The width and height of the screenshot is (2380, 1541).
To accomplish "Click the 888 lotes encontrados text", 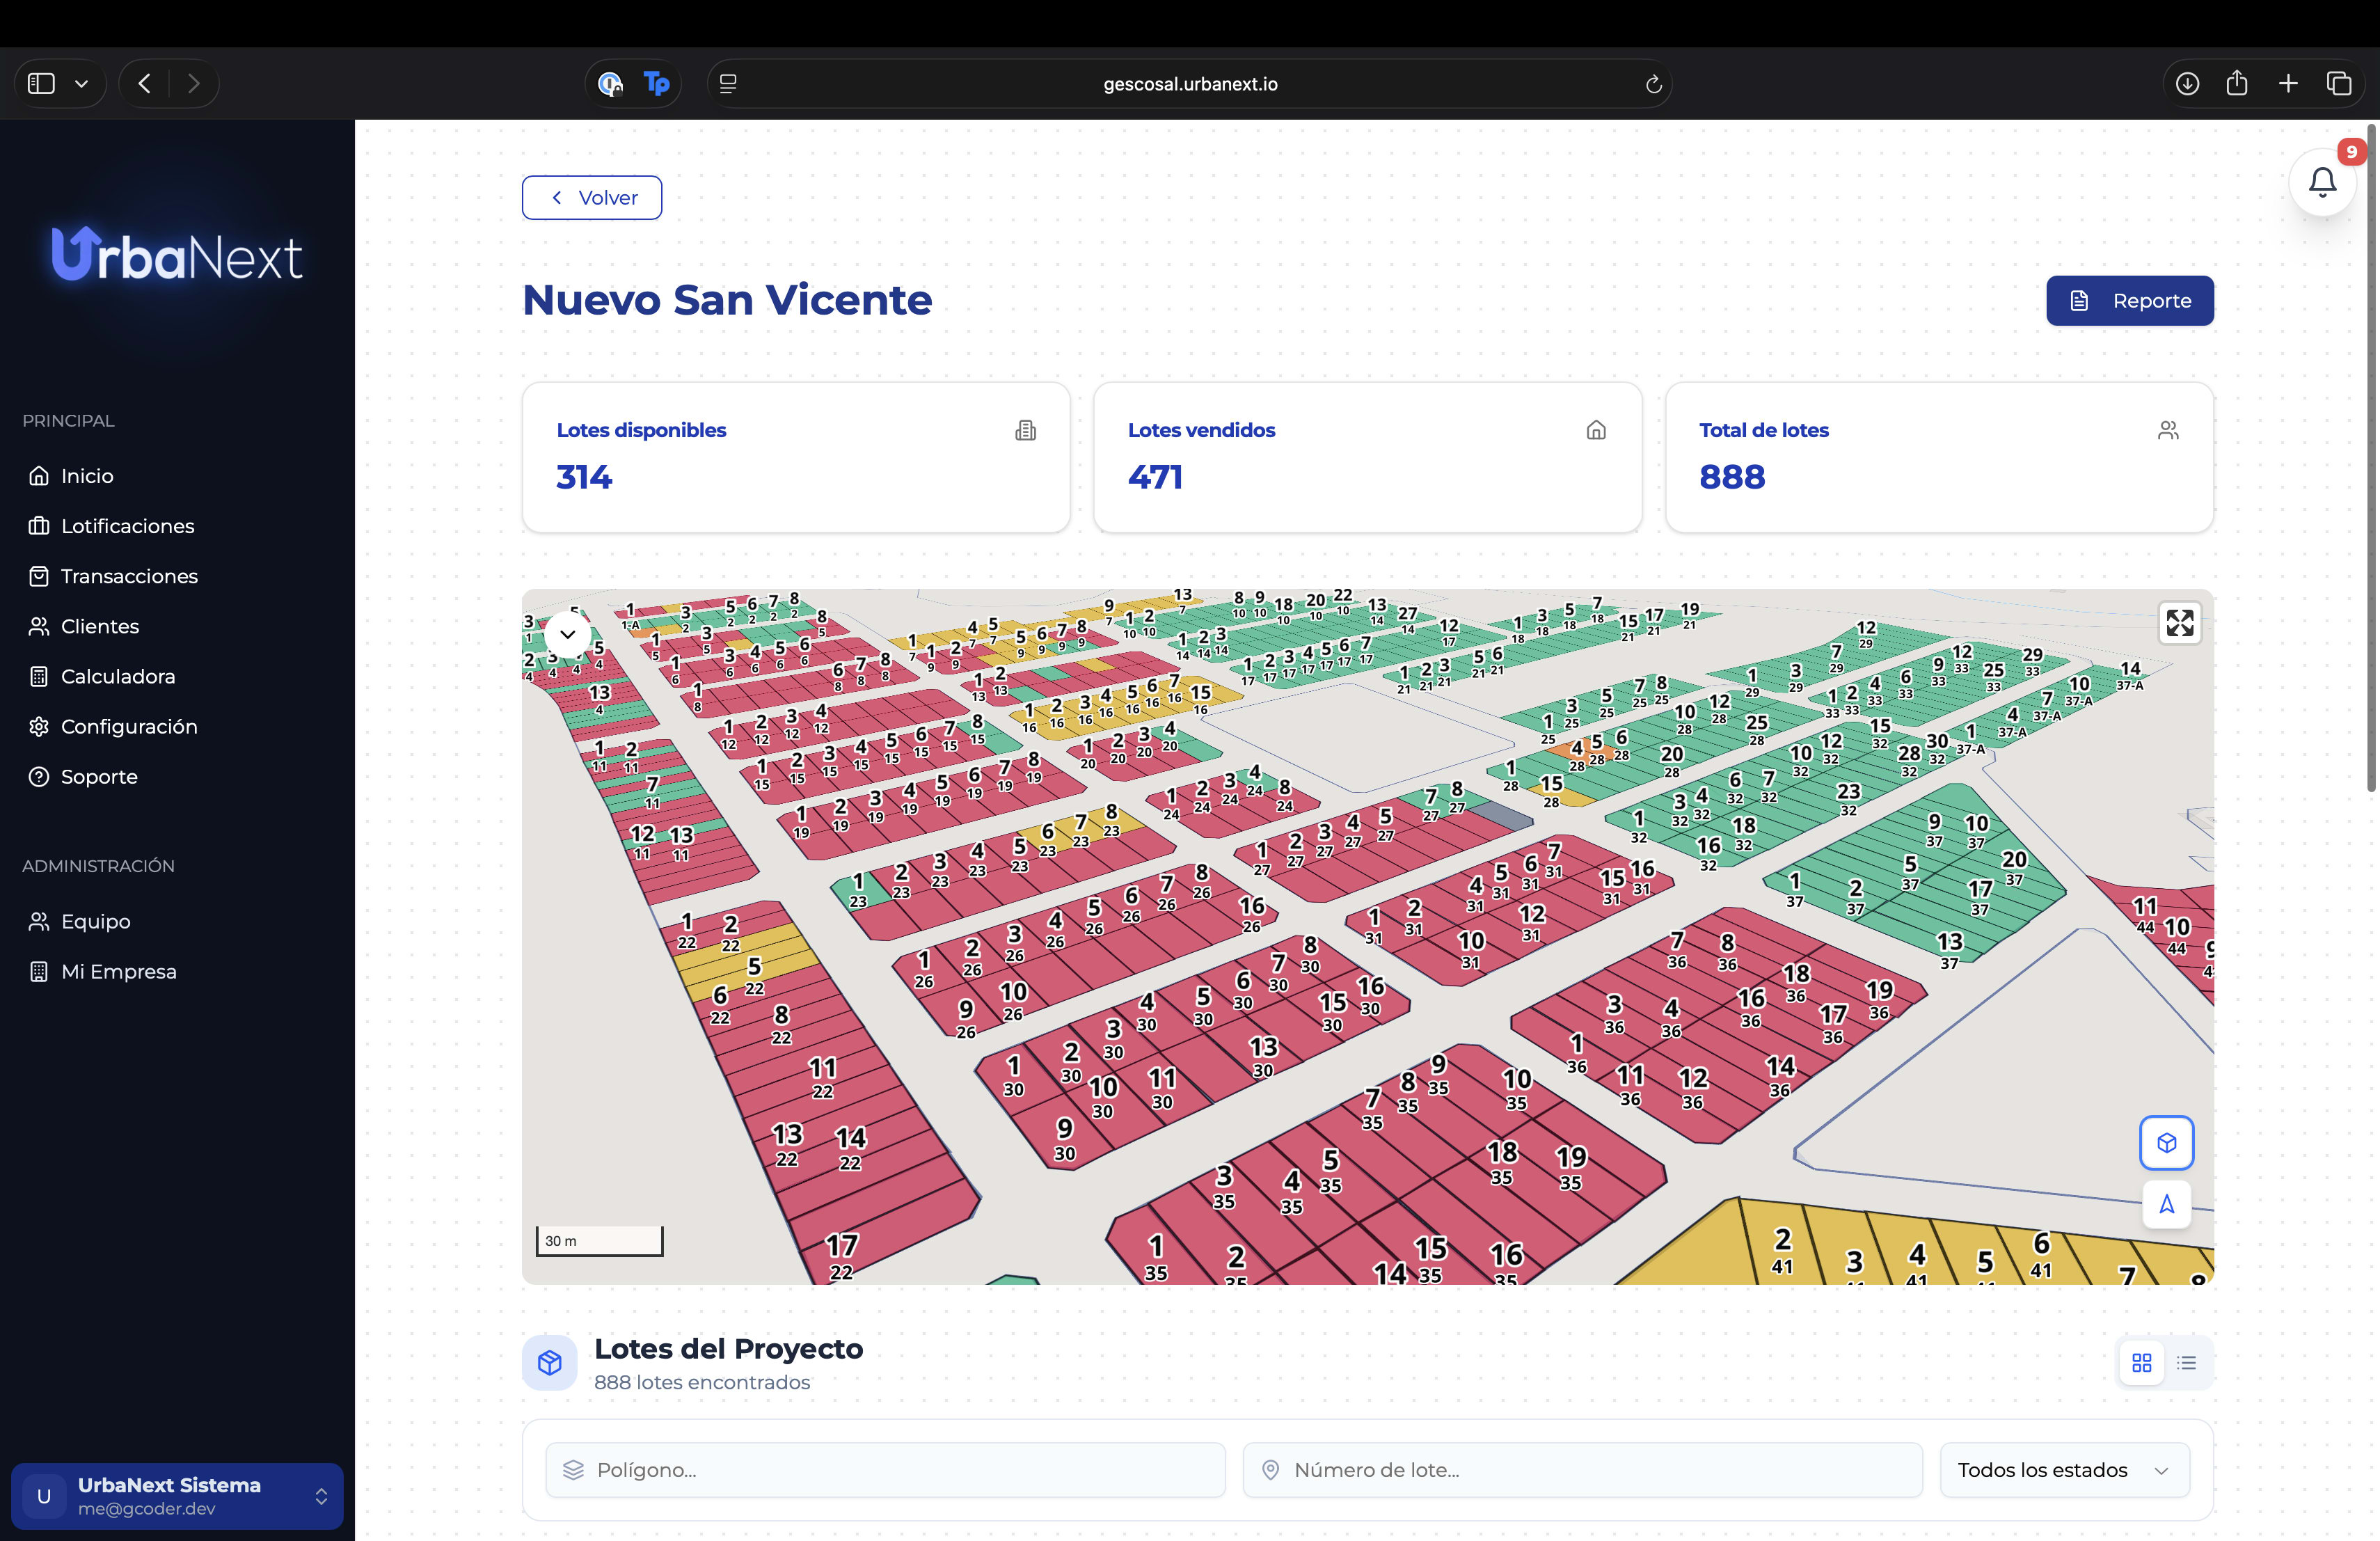I will (702, 1383).
